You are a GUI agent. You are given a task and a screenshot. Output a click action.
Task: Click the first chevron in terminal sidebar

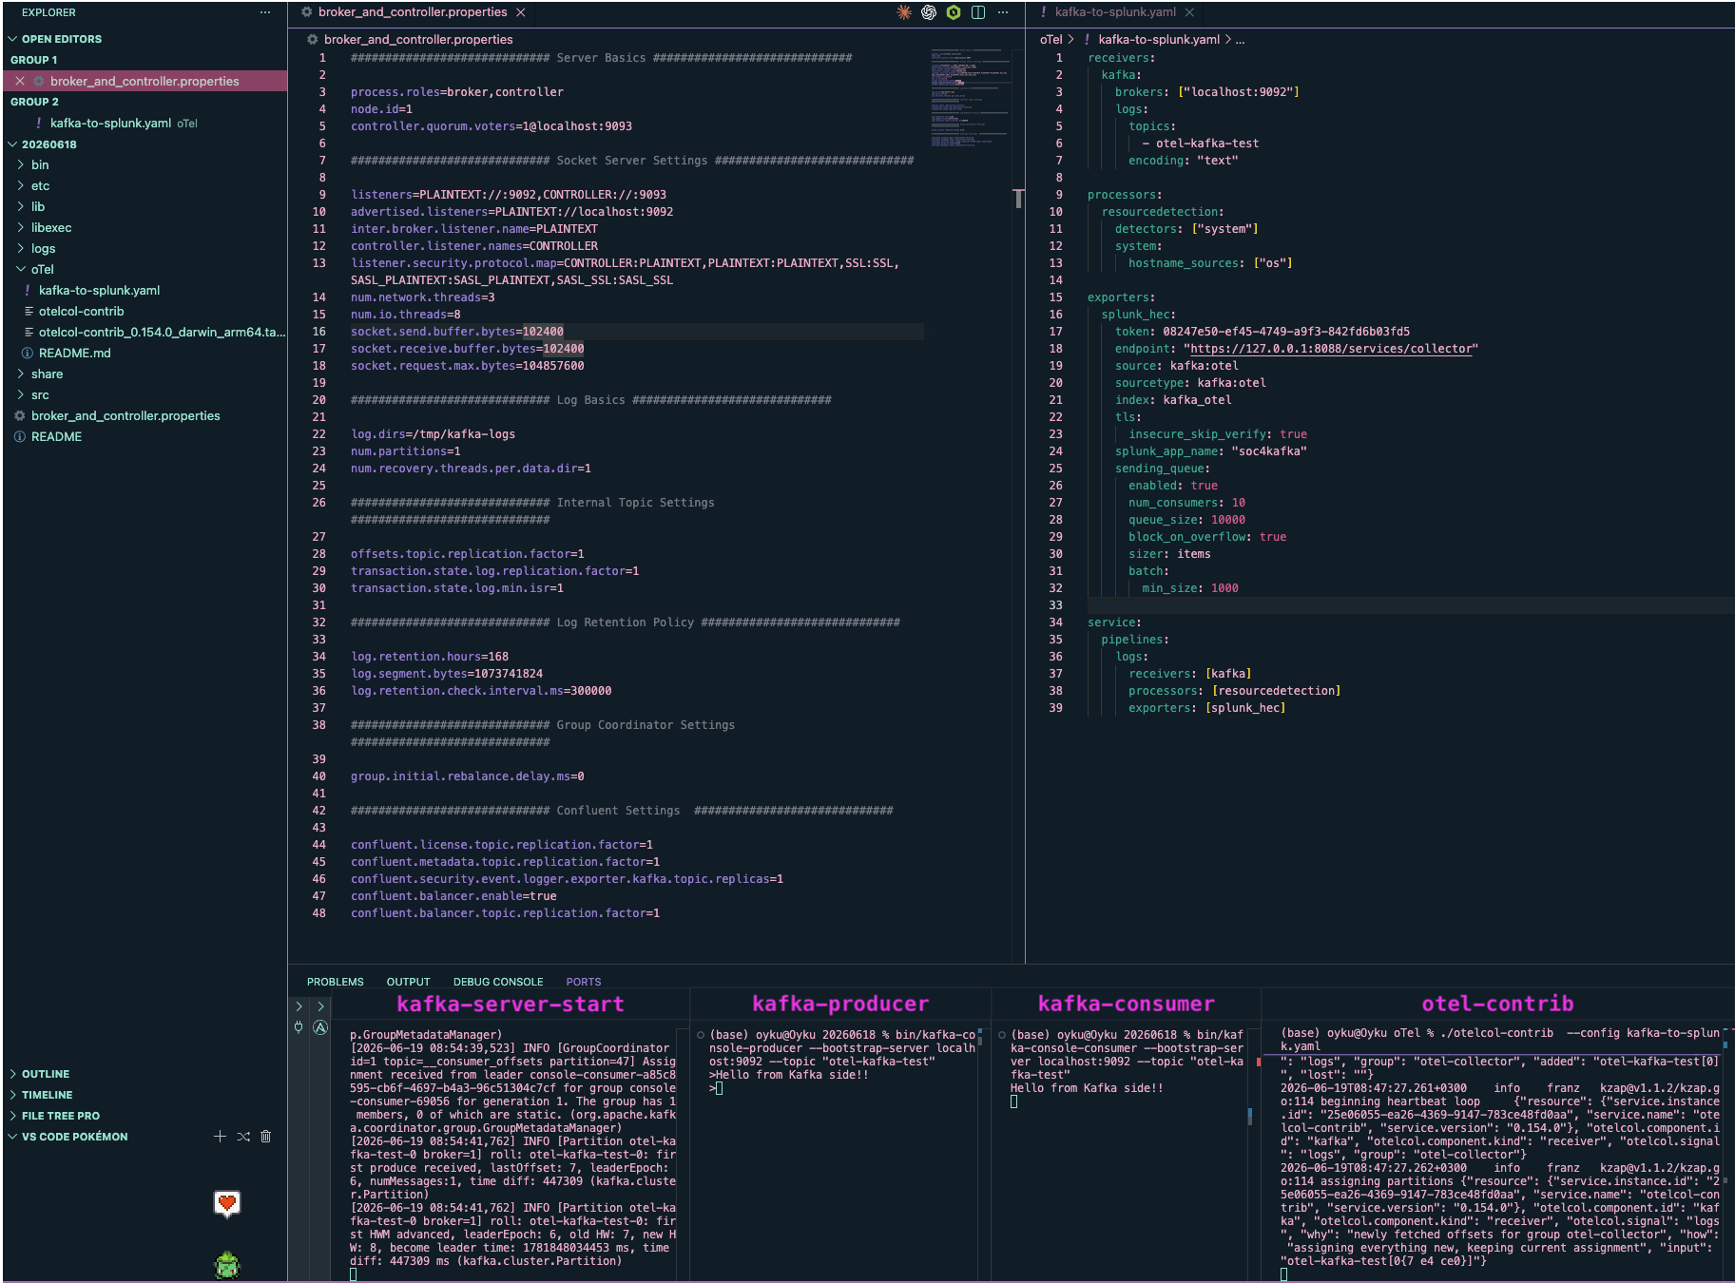(x=299, y=1005)
